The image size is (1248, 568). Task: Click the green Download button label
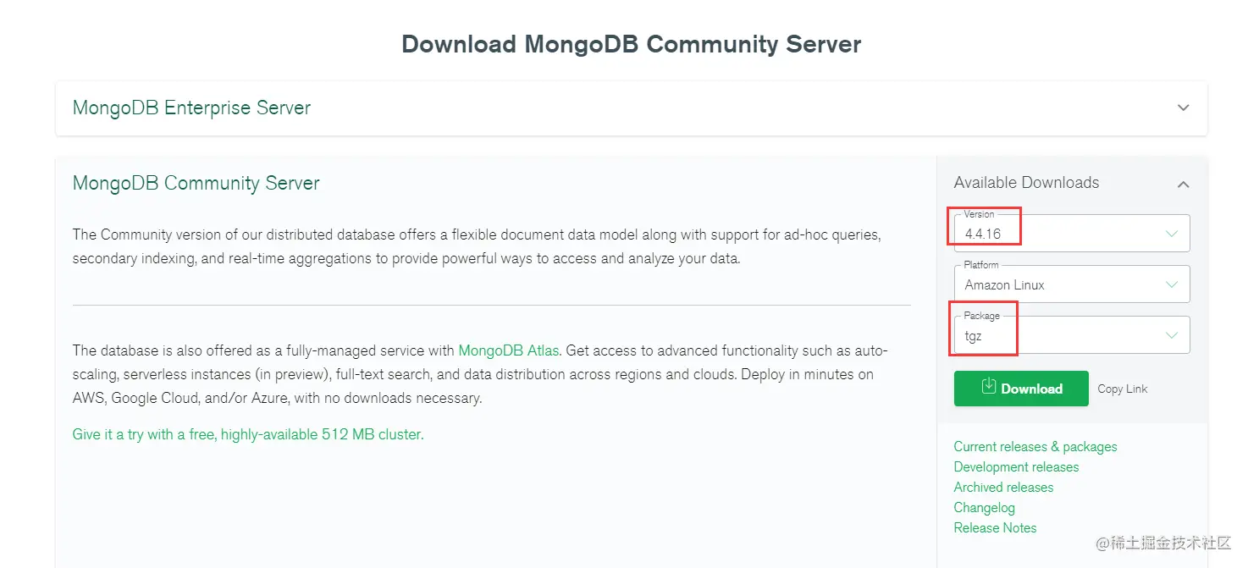[x=1031, y=389]
